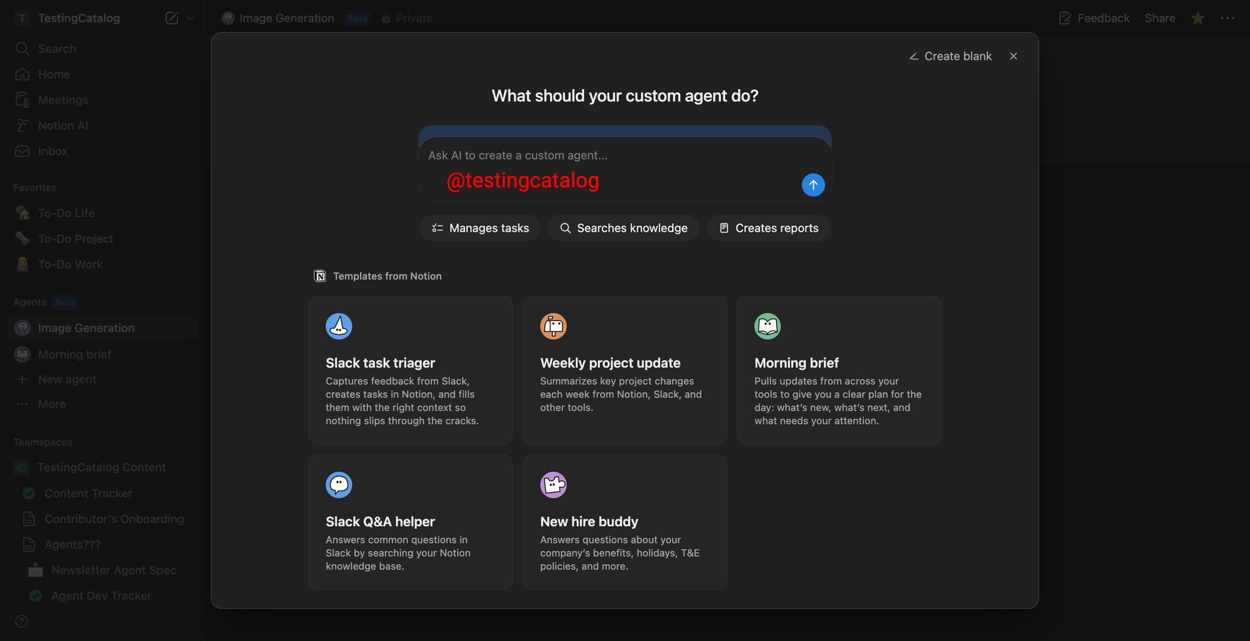
Task: Open help via the question mark icon
Action: pos(21,621)
